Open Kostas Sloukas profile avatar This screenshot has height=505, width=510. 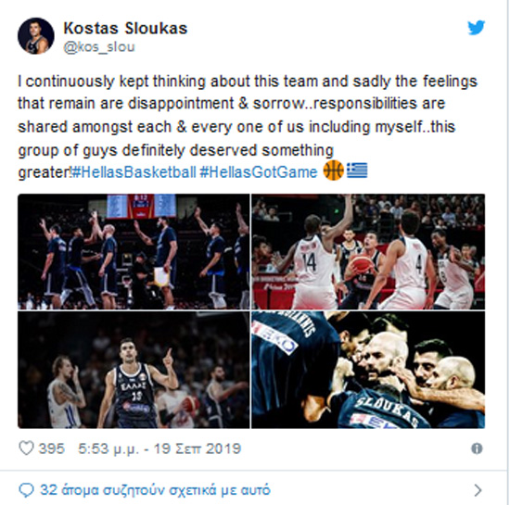(36, 36)
